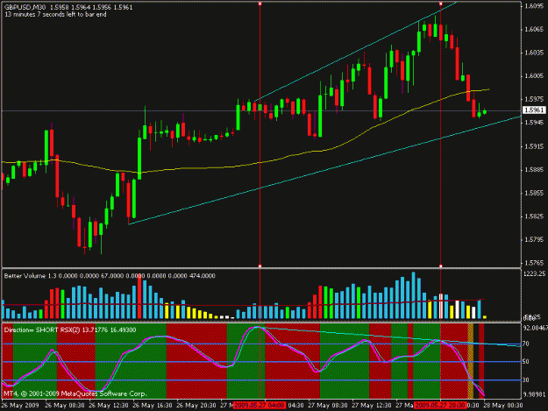Select the upper cyan channel trend line
Image resolution: width=548 pixels, height=411 pixels.
click(355, 52)
